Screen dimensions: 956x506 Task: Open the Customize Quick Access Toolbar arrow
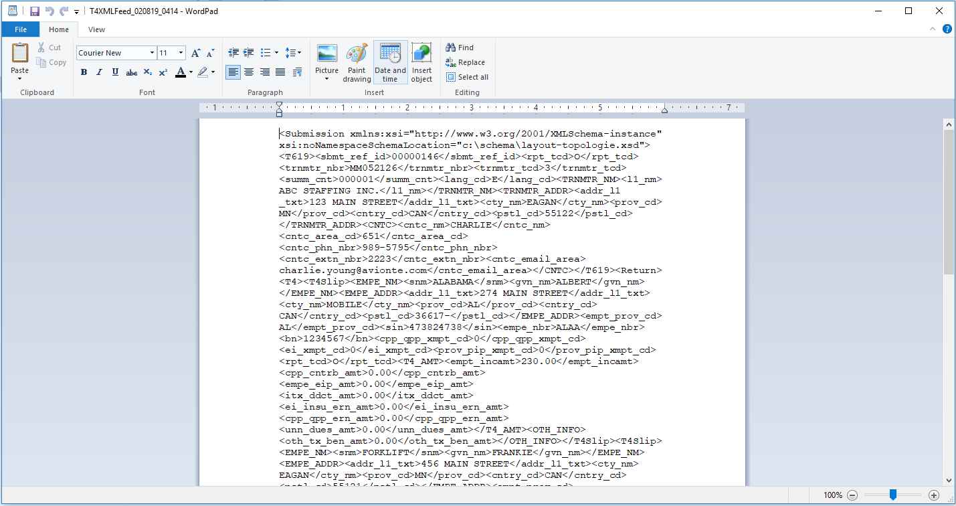tap(76, 12)
